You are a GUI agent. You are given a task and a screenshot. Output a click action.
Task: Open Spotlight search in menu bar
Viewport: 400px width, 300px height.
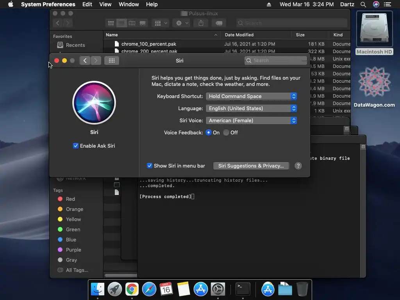click(363, 4)
